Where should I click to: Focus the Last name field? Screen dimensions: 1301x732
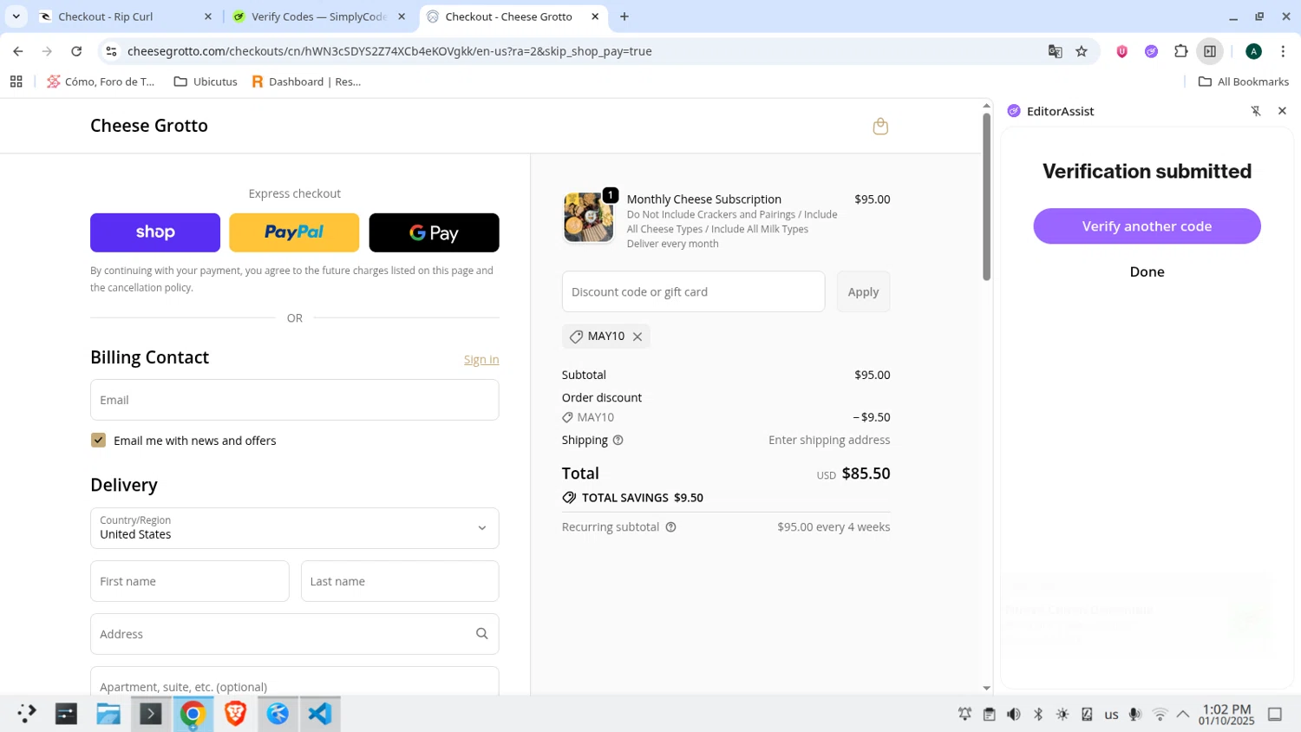point(400,581)
